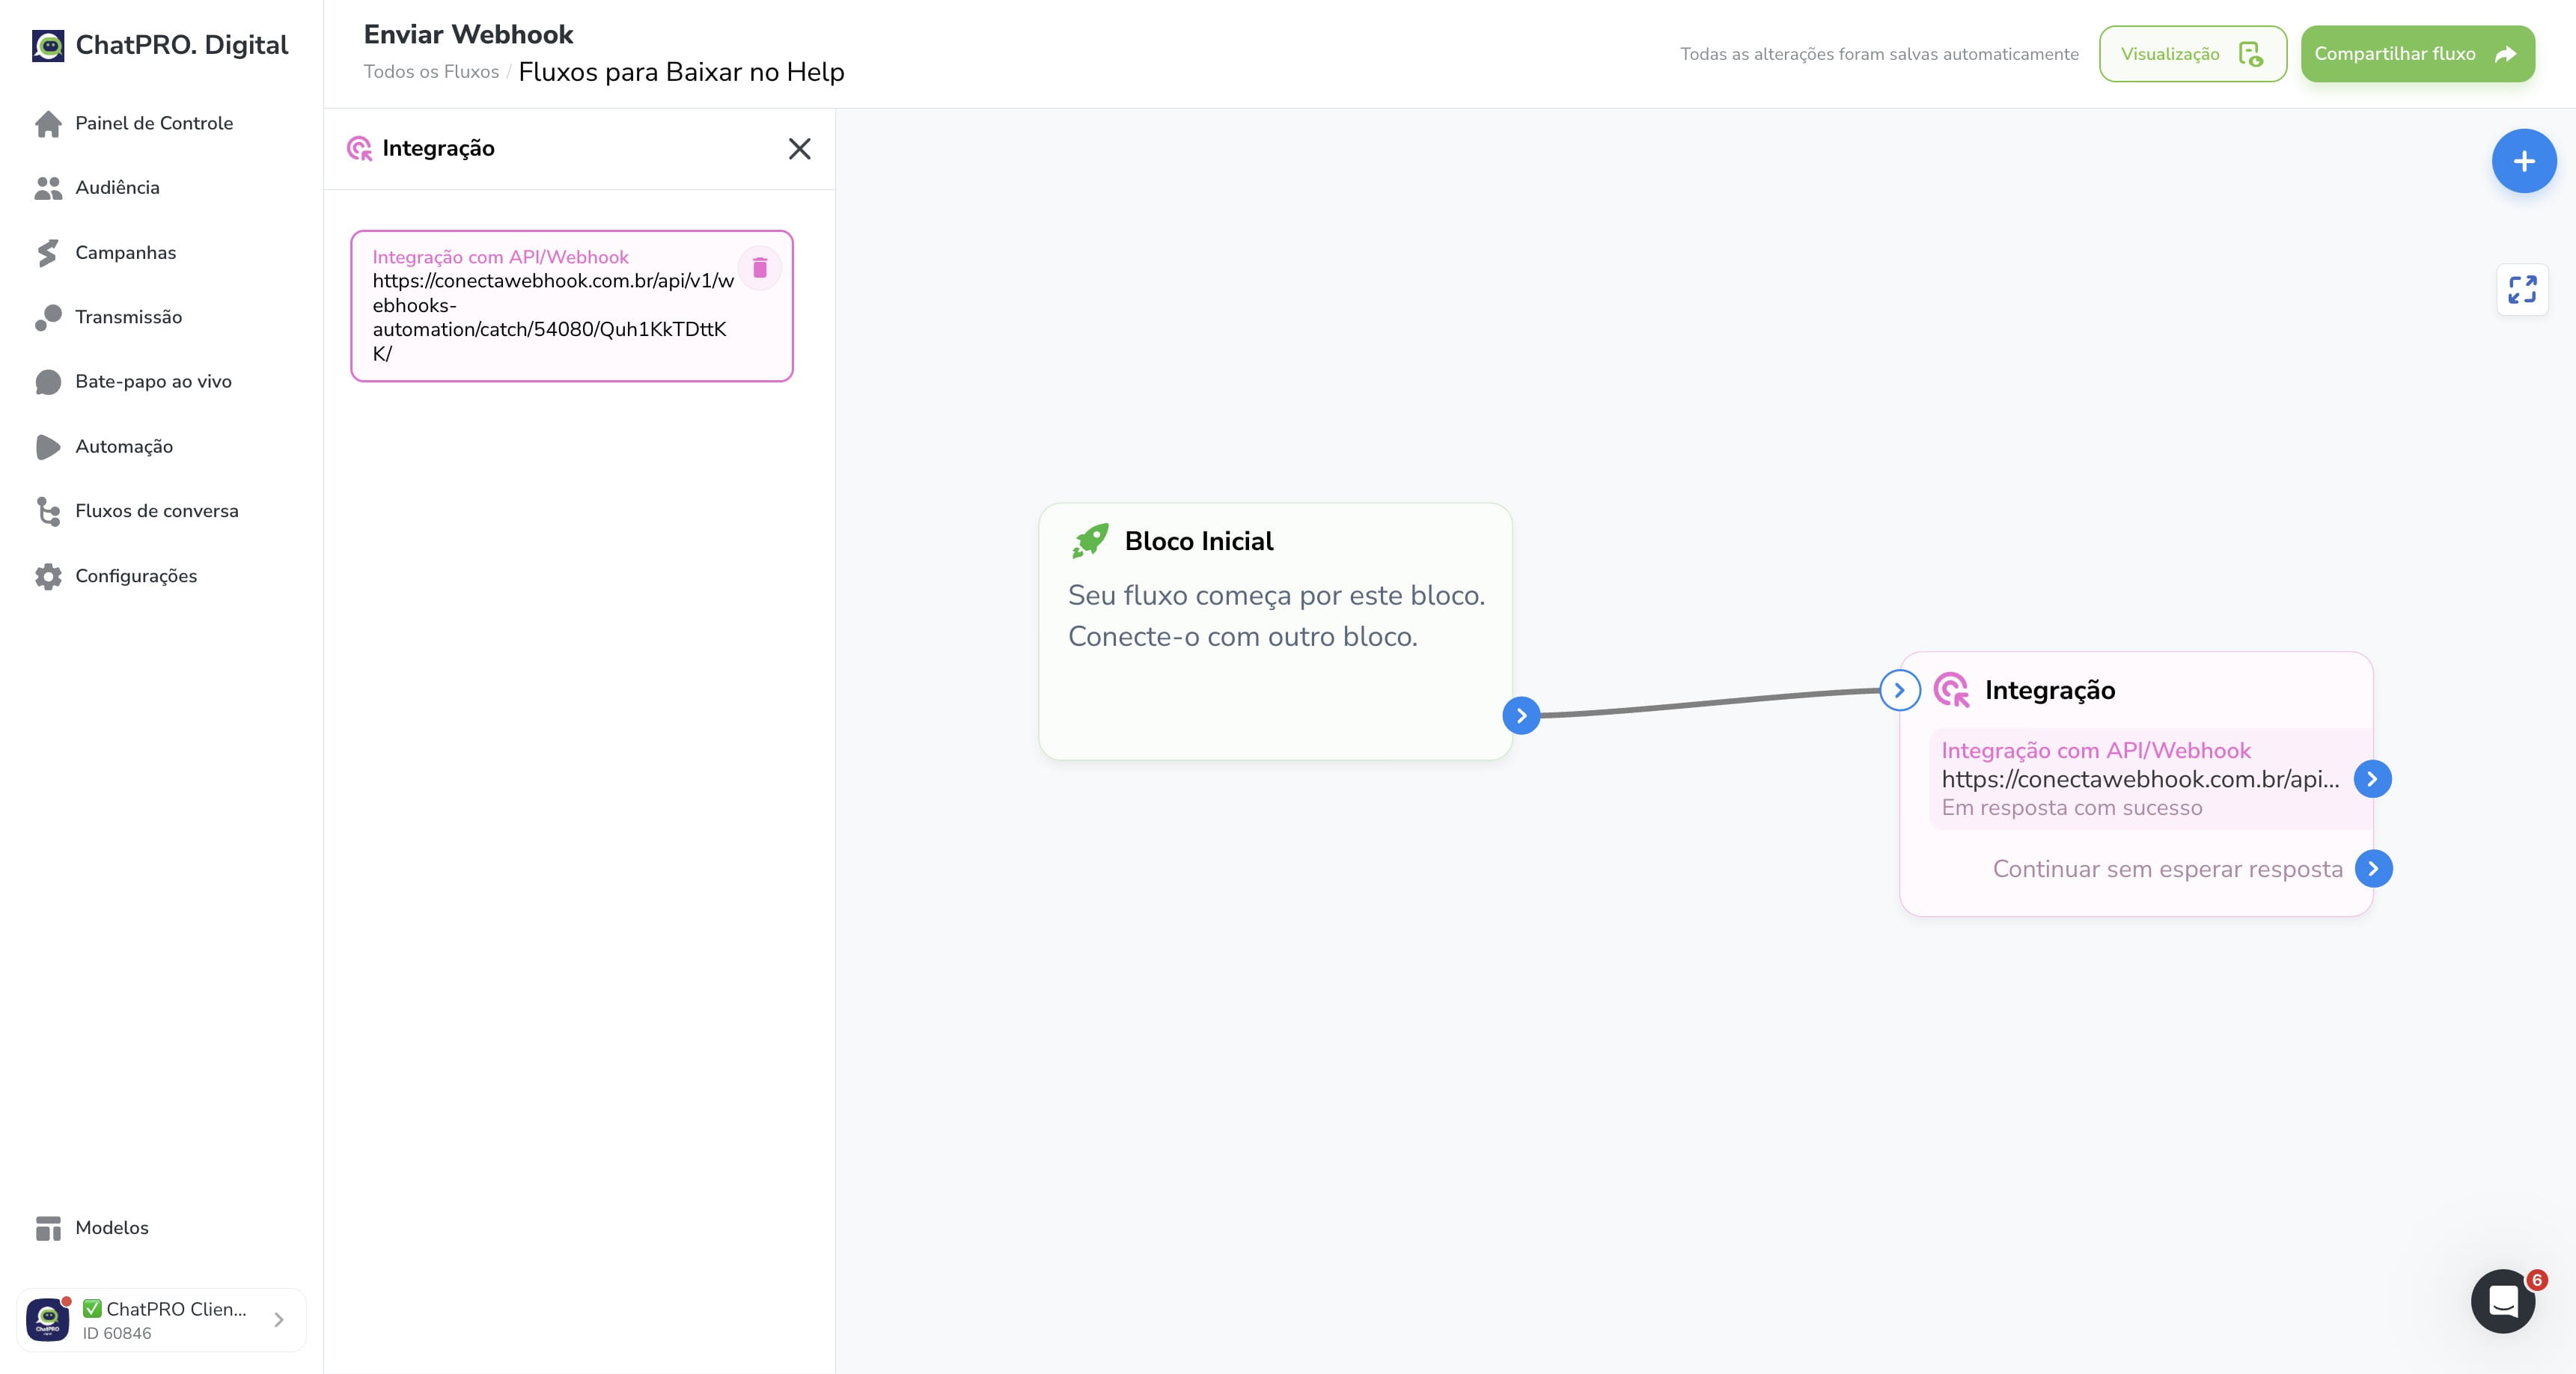This screenshot has height=1374, width=2576.
Task: Expand the ChatPRO Clien... account switcher chevron
Action: tap(279, 1320)
